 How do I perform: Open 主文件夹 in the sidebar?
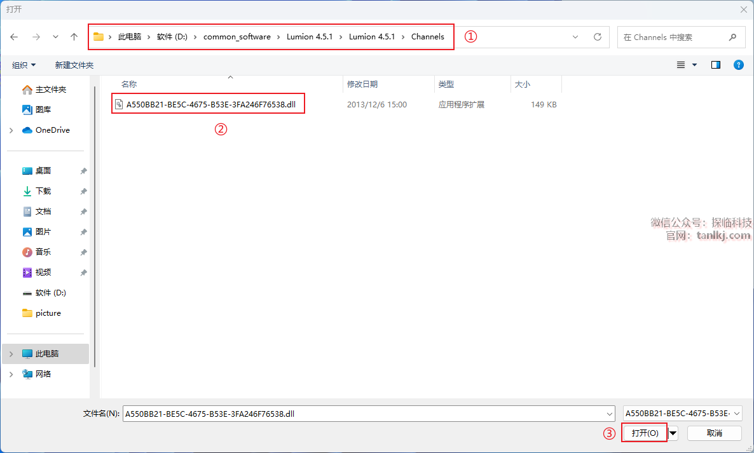tap(51, 90)
